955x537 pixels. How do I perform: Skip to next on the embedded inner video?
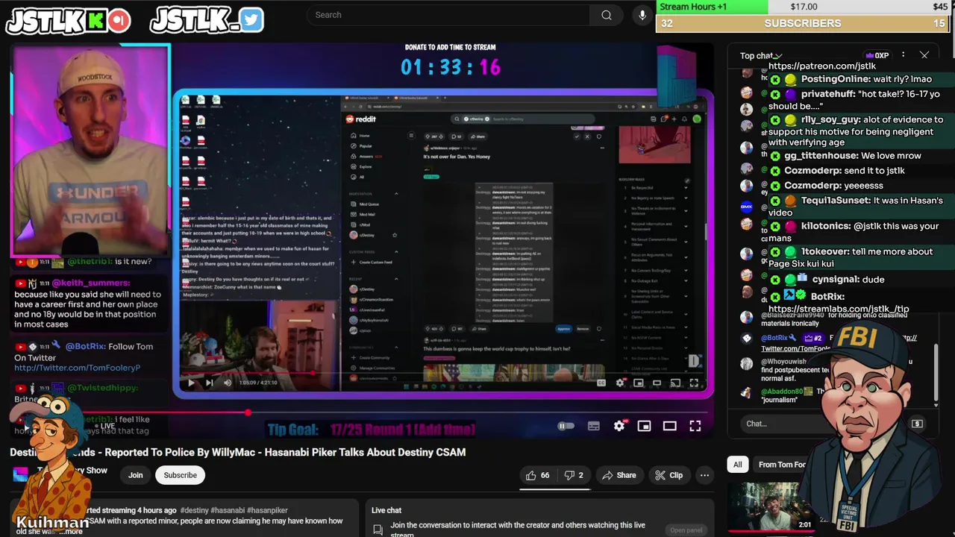point(209,383)
